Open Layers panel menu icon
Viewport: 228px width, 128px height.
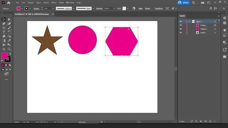218,16
